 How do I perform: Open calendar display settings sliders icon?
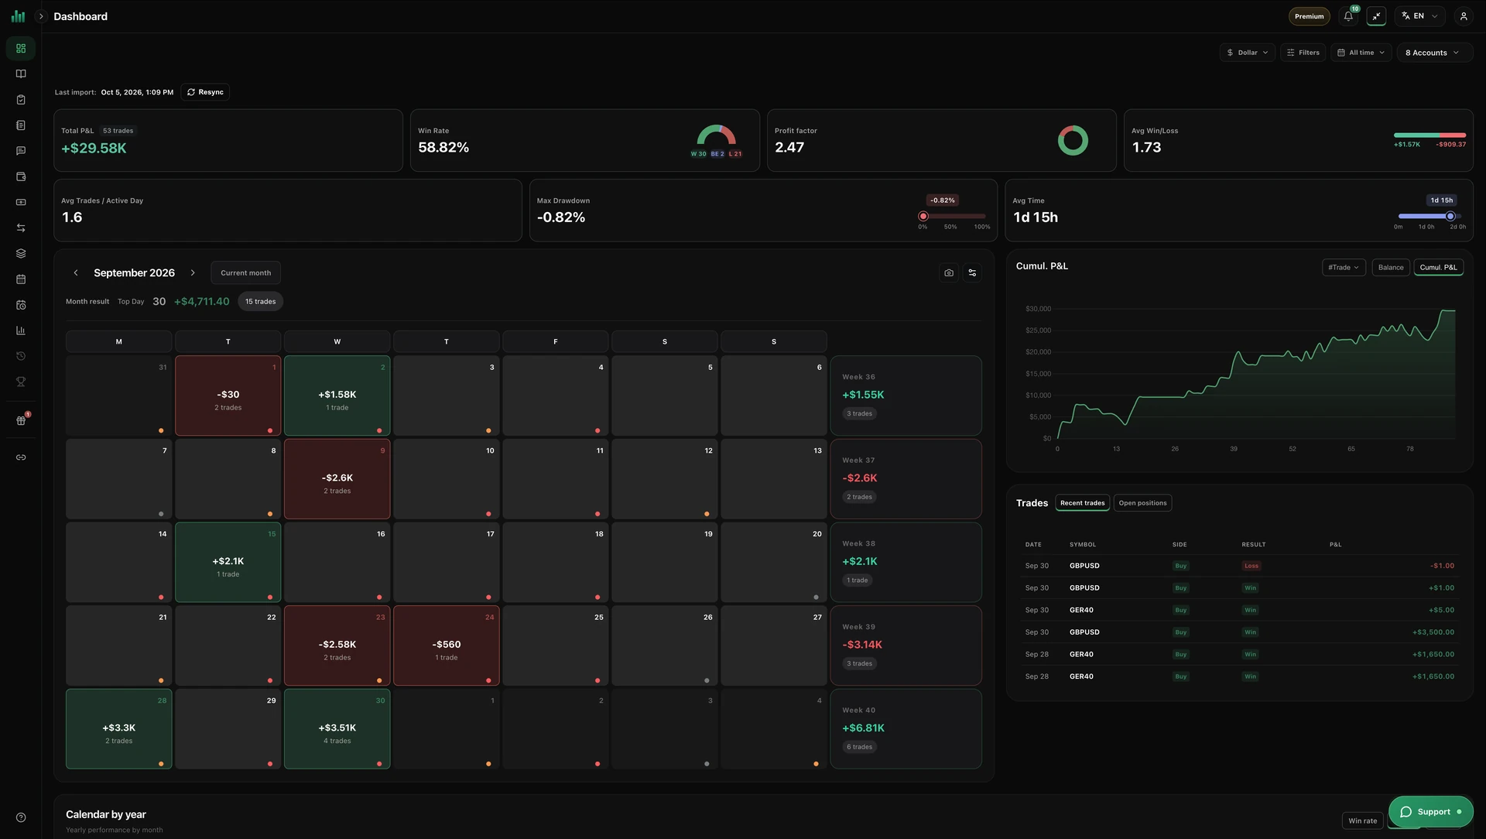click(x=972, y=272)
